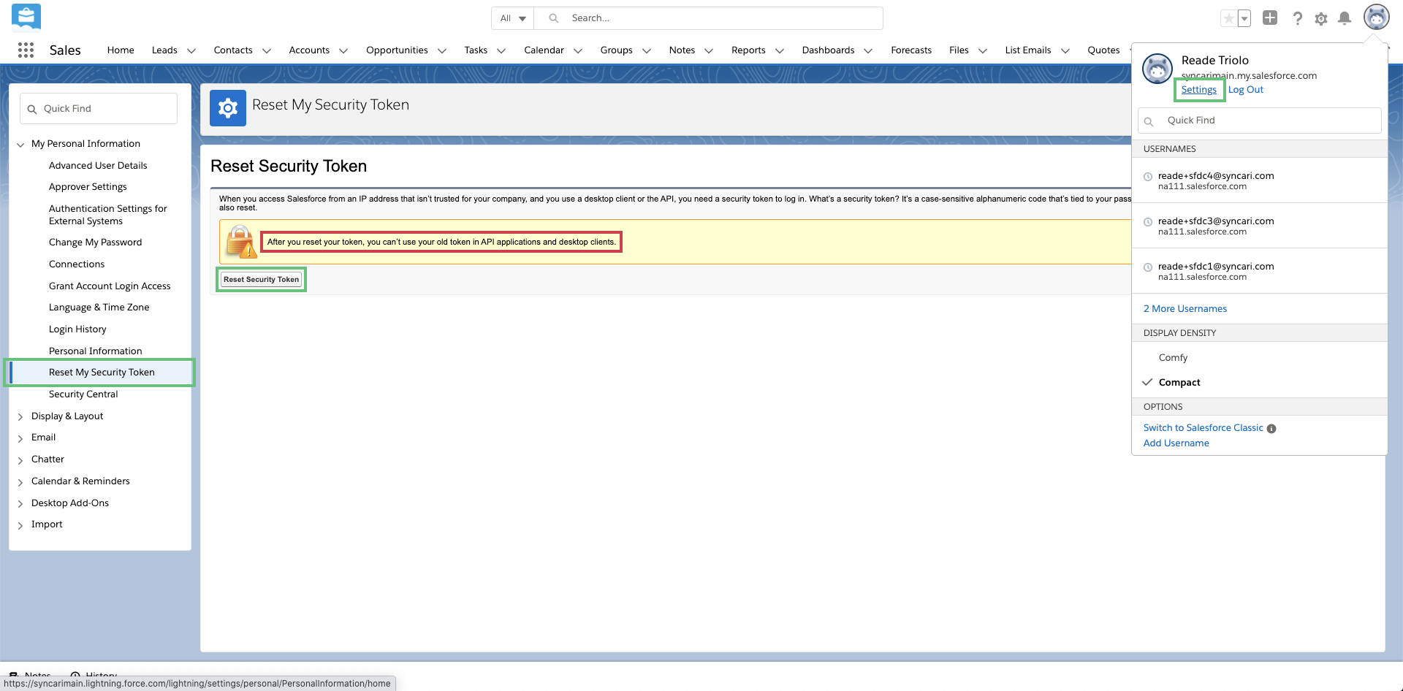This screenshot has height=691, width=1403.
Task: Open Advanced User Details
Action: tap(98, 166)
